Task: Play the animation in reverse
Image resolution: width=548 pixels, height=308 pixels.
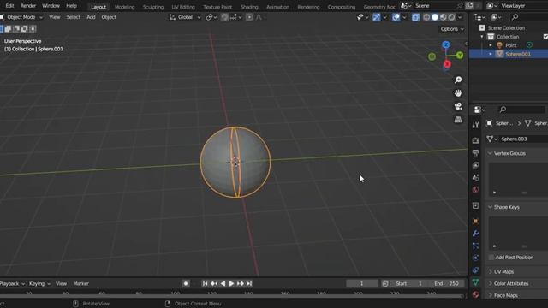Action: pyautogui.click(x=223, y=283)
